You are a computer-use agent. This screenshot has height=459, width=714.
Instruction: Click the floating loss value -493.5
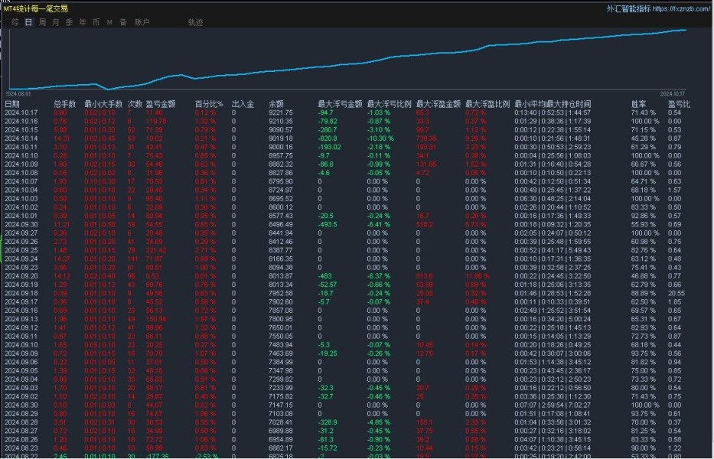point(328,224)
